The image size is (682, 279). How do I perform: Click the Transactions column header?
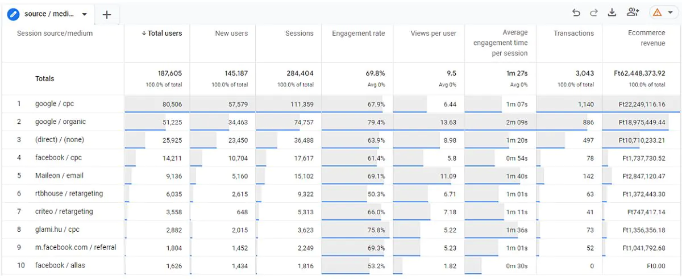click(573, 34)
